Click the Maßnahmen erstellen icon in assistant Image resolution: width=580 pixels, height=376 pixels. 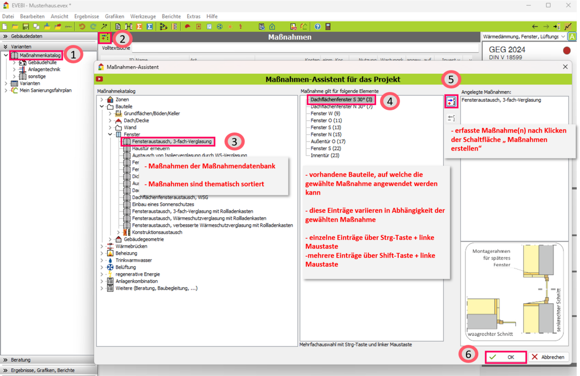(x=451, y=102)
